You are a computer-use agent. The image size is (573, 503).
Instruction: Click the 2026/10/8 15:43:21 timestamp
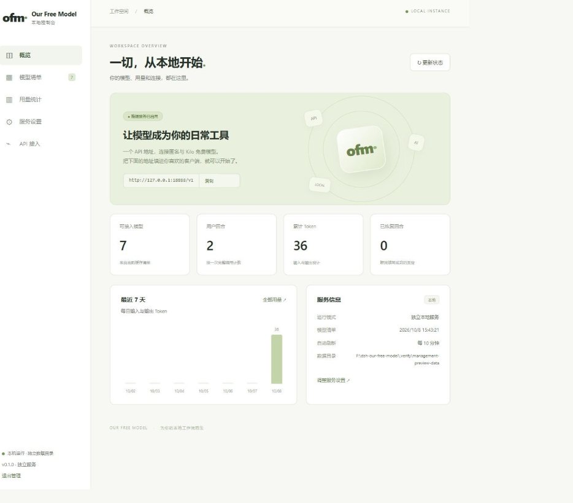coord(419,330)
